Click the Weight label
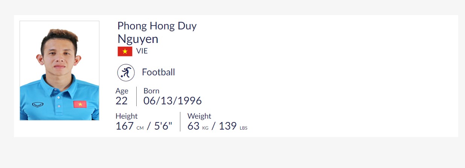Image resolution: width=465 pixels, height=168 pixels. click(x=199, y=116)
